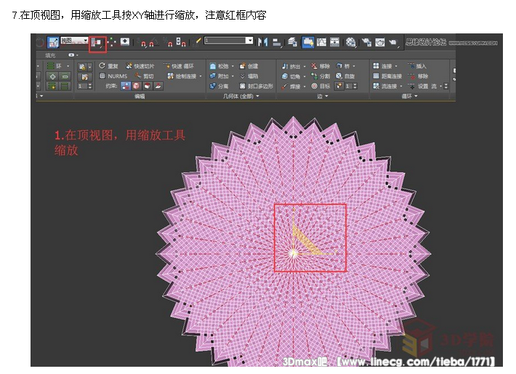Image resolution: width=516 pixels, height=374 pixels.
Task: Open the Rendered Frame Window
Action: [380, 42]
